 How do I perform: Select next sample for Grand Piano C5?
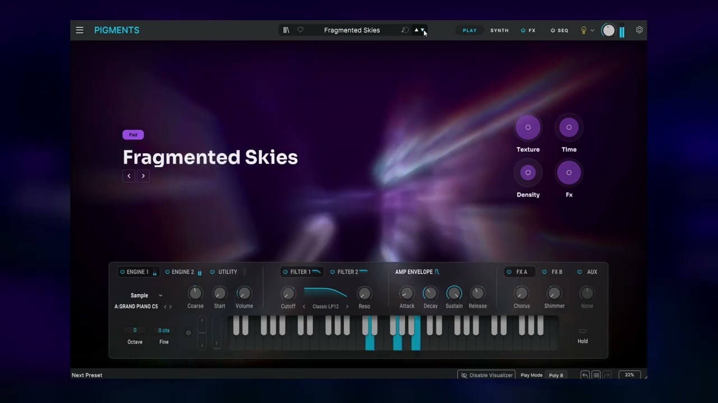coord(171,307)
